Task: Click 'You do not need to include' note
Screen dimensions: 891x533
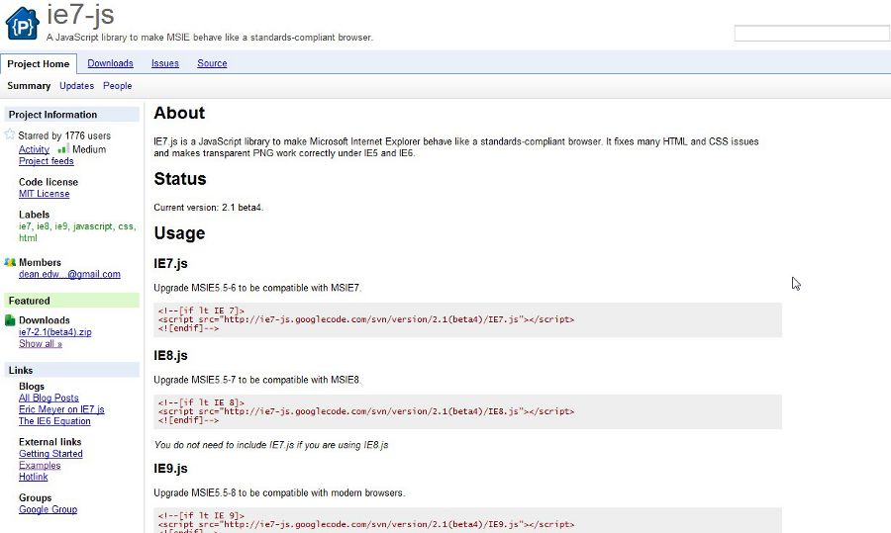Action: [x=271, y=445]
